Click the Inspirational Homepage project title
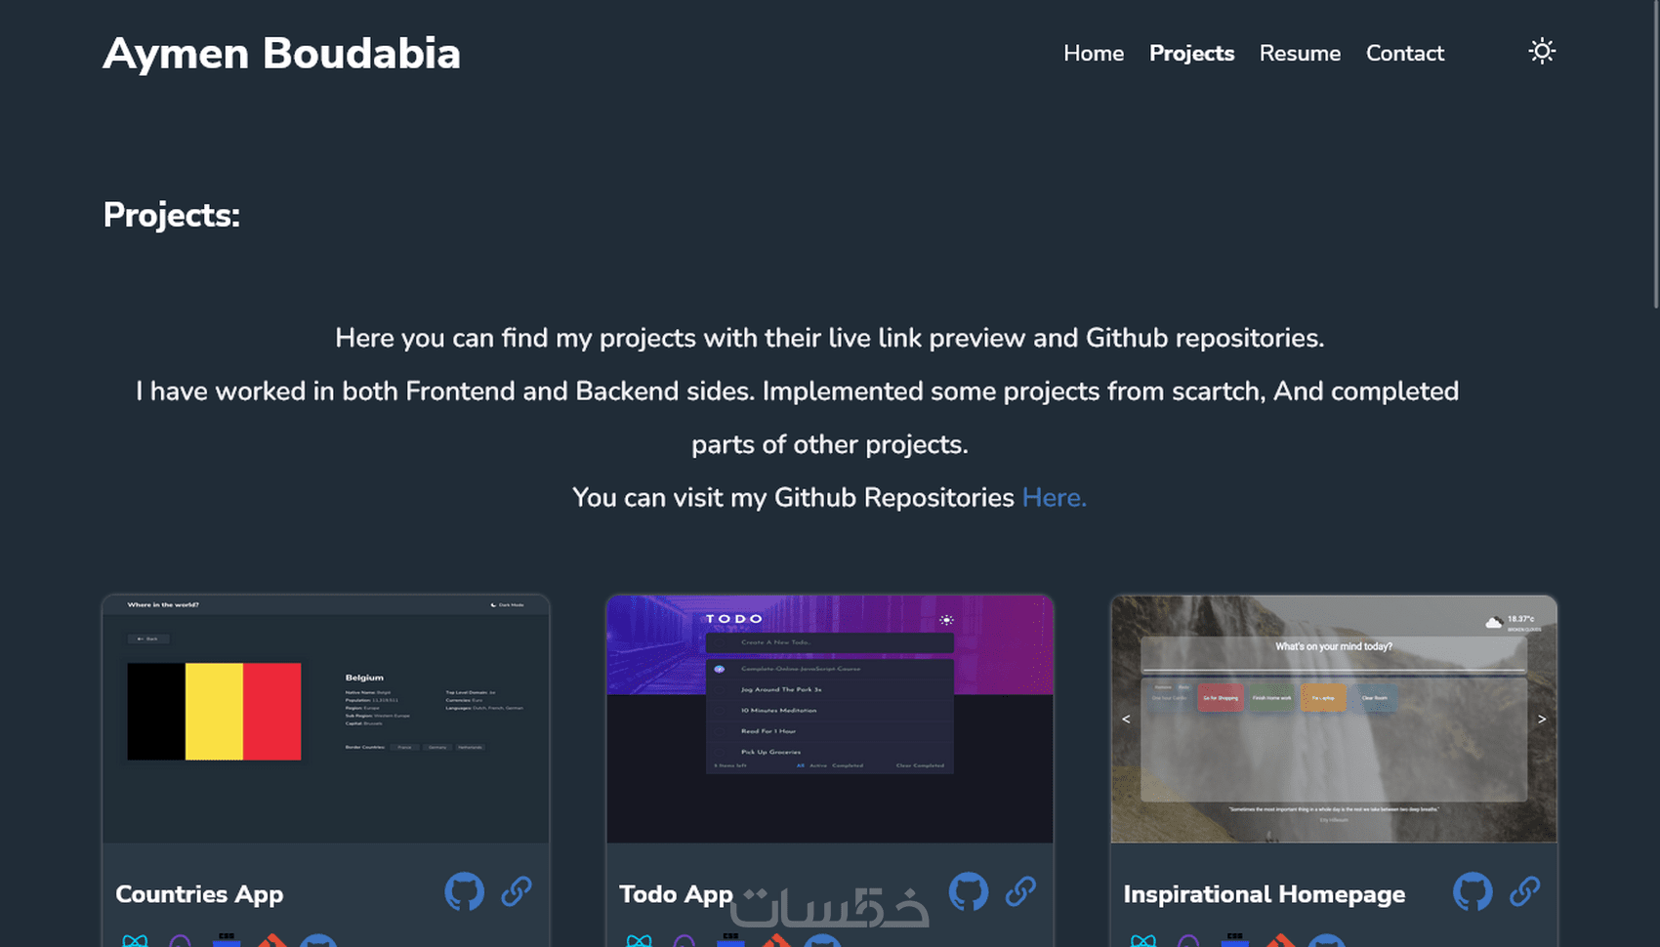 (1264, 894)
